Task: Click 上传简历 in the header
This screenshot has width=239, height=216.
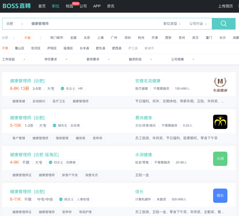Action: (226, 6)
